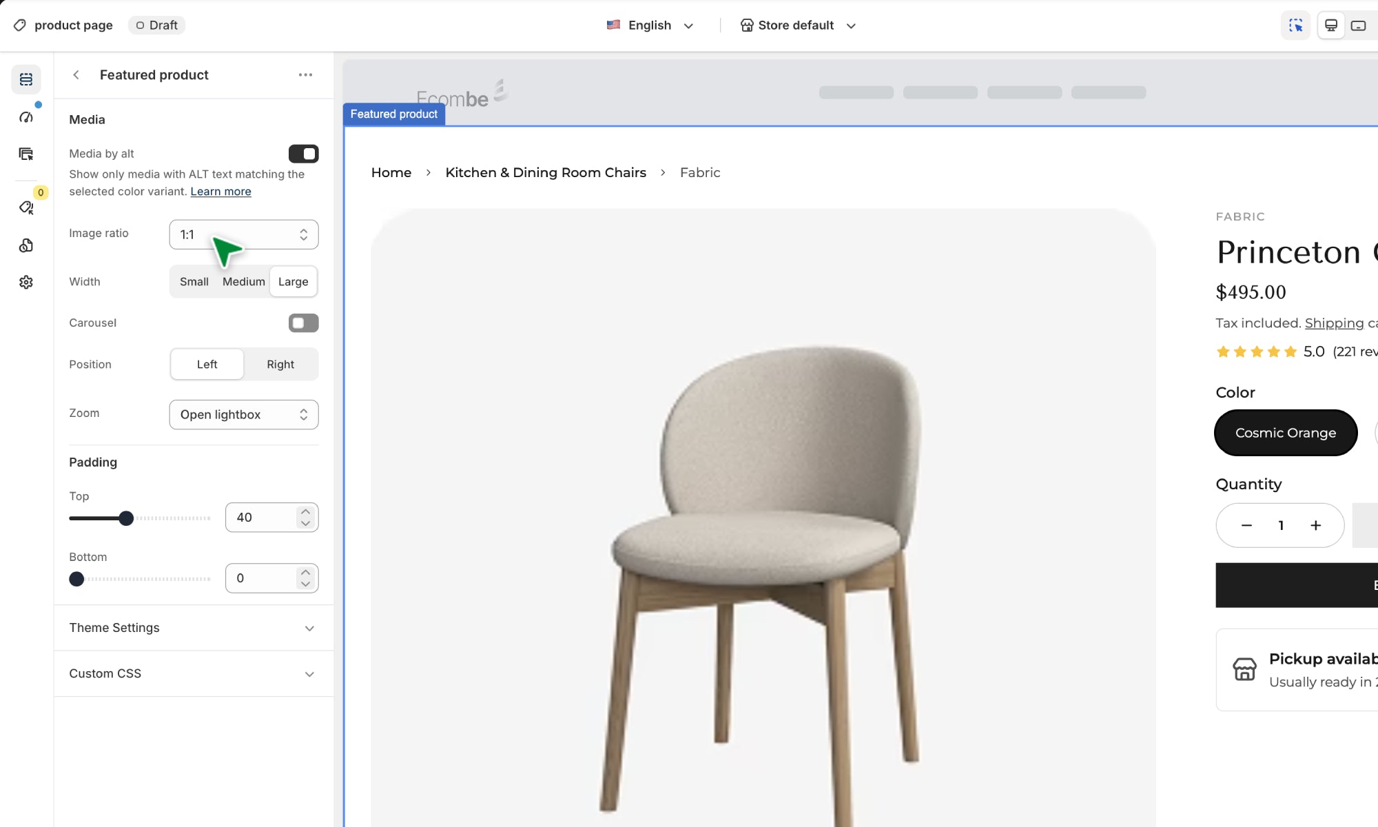The image size is (1378, 827).
Task: Open the Image ratio dropdown
Action: pyautogui.click(x=244, y=234)
